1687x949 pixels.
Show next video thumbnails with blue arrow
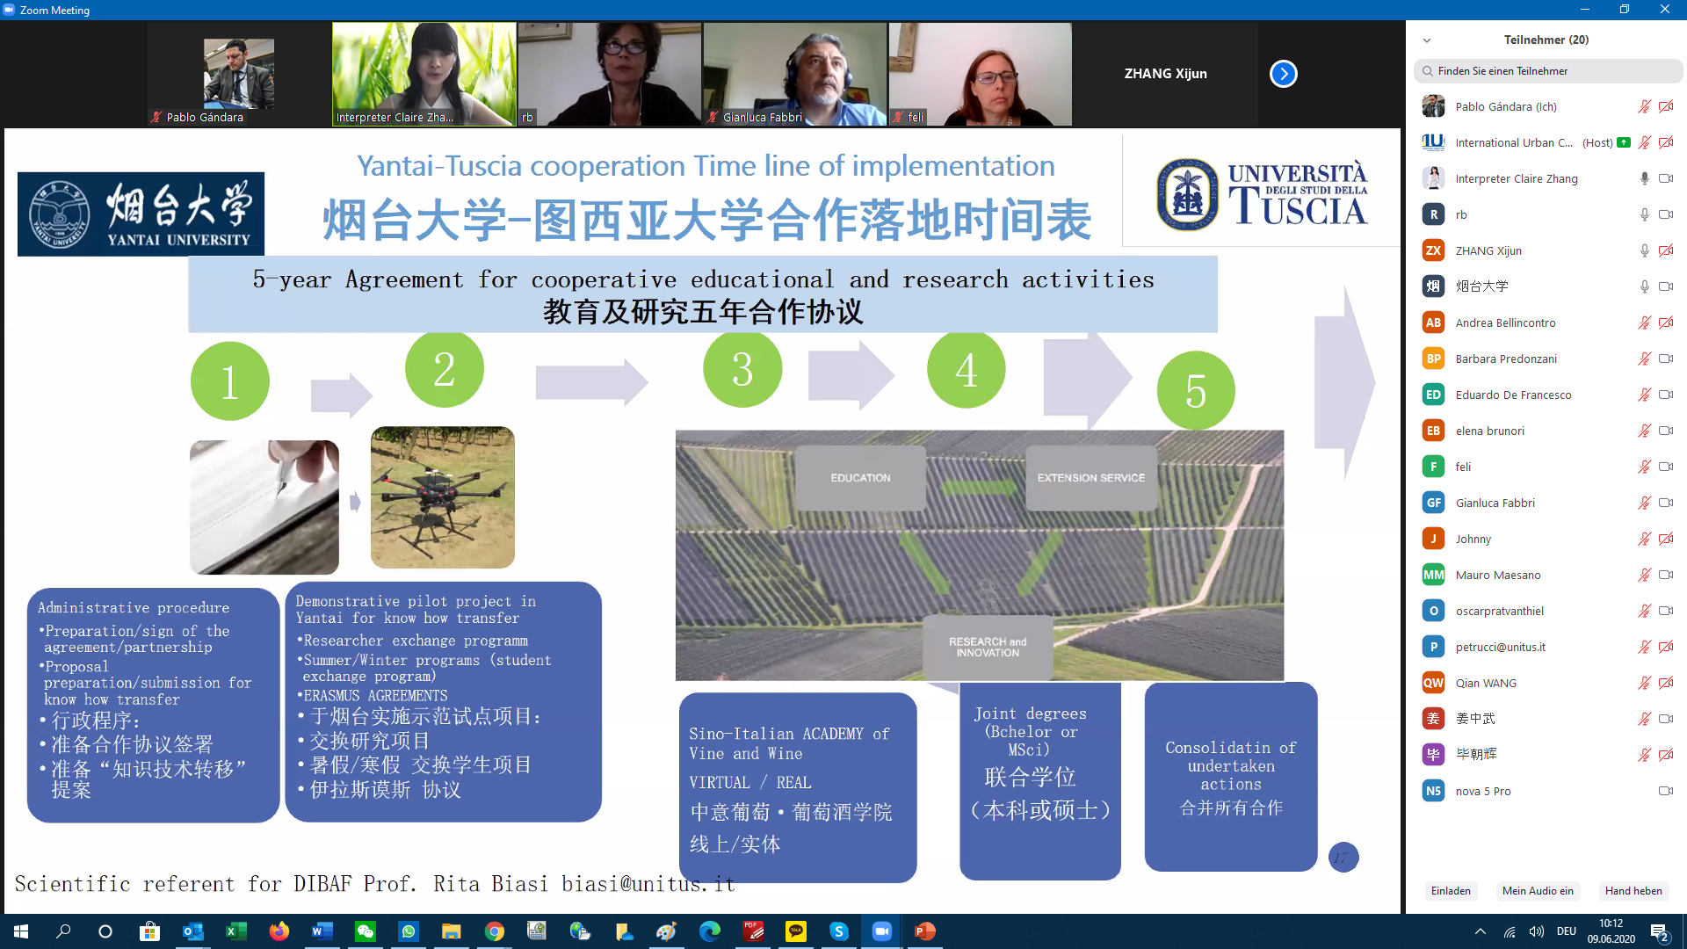1283,74
